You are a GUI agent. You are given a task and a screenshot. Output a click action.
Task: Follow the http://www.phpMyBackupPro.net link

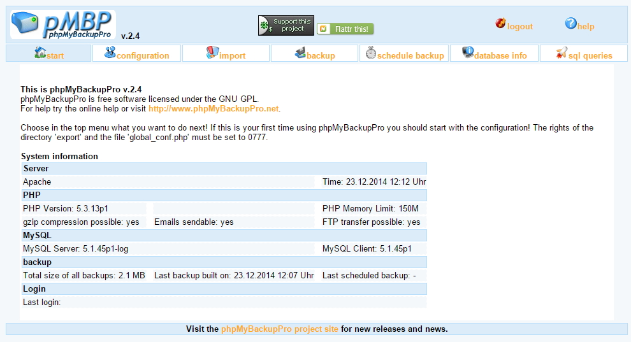click(214, 108)
